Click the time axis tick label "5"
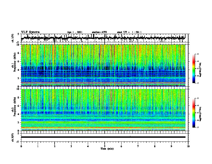This screenshot has width=212, height=164. (105, 146)
